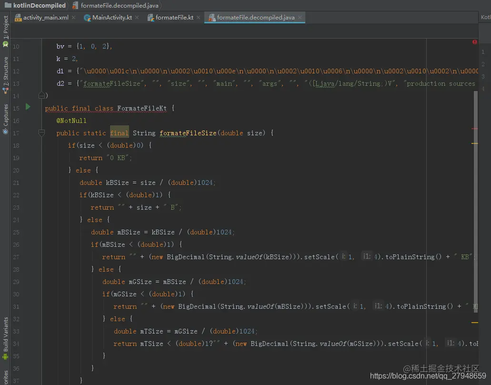This screenshot has width=491, height=385.
Task: Click the red error stripe marker on scrollbar
Action: pos(475,129)
